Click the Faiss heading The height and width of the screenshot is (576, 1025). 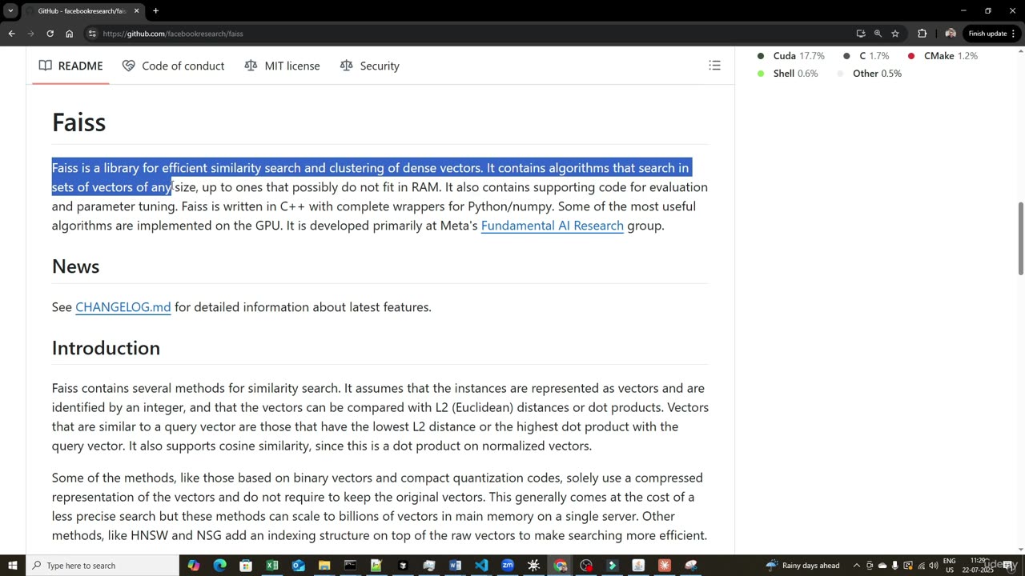tap(78, 122)
